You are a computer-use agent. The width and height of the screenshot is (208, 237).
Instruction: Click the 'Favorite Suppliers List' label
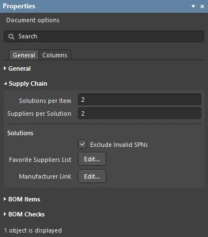tap(40, 160)
